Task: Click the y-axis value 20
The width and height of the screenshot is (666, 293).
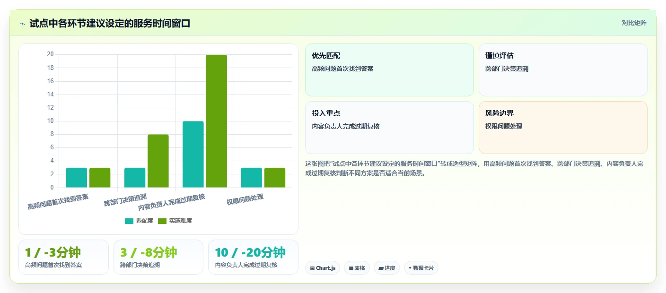Action: (50, 54)
